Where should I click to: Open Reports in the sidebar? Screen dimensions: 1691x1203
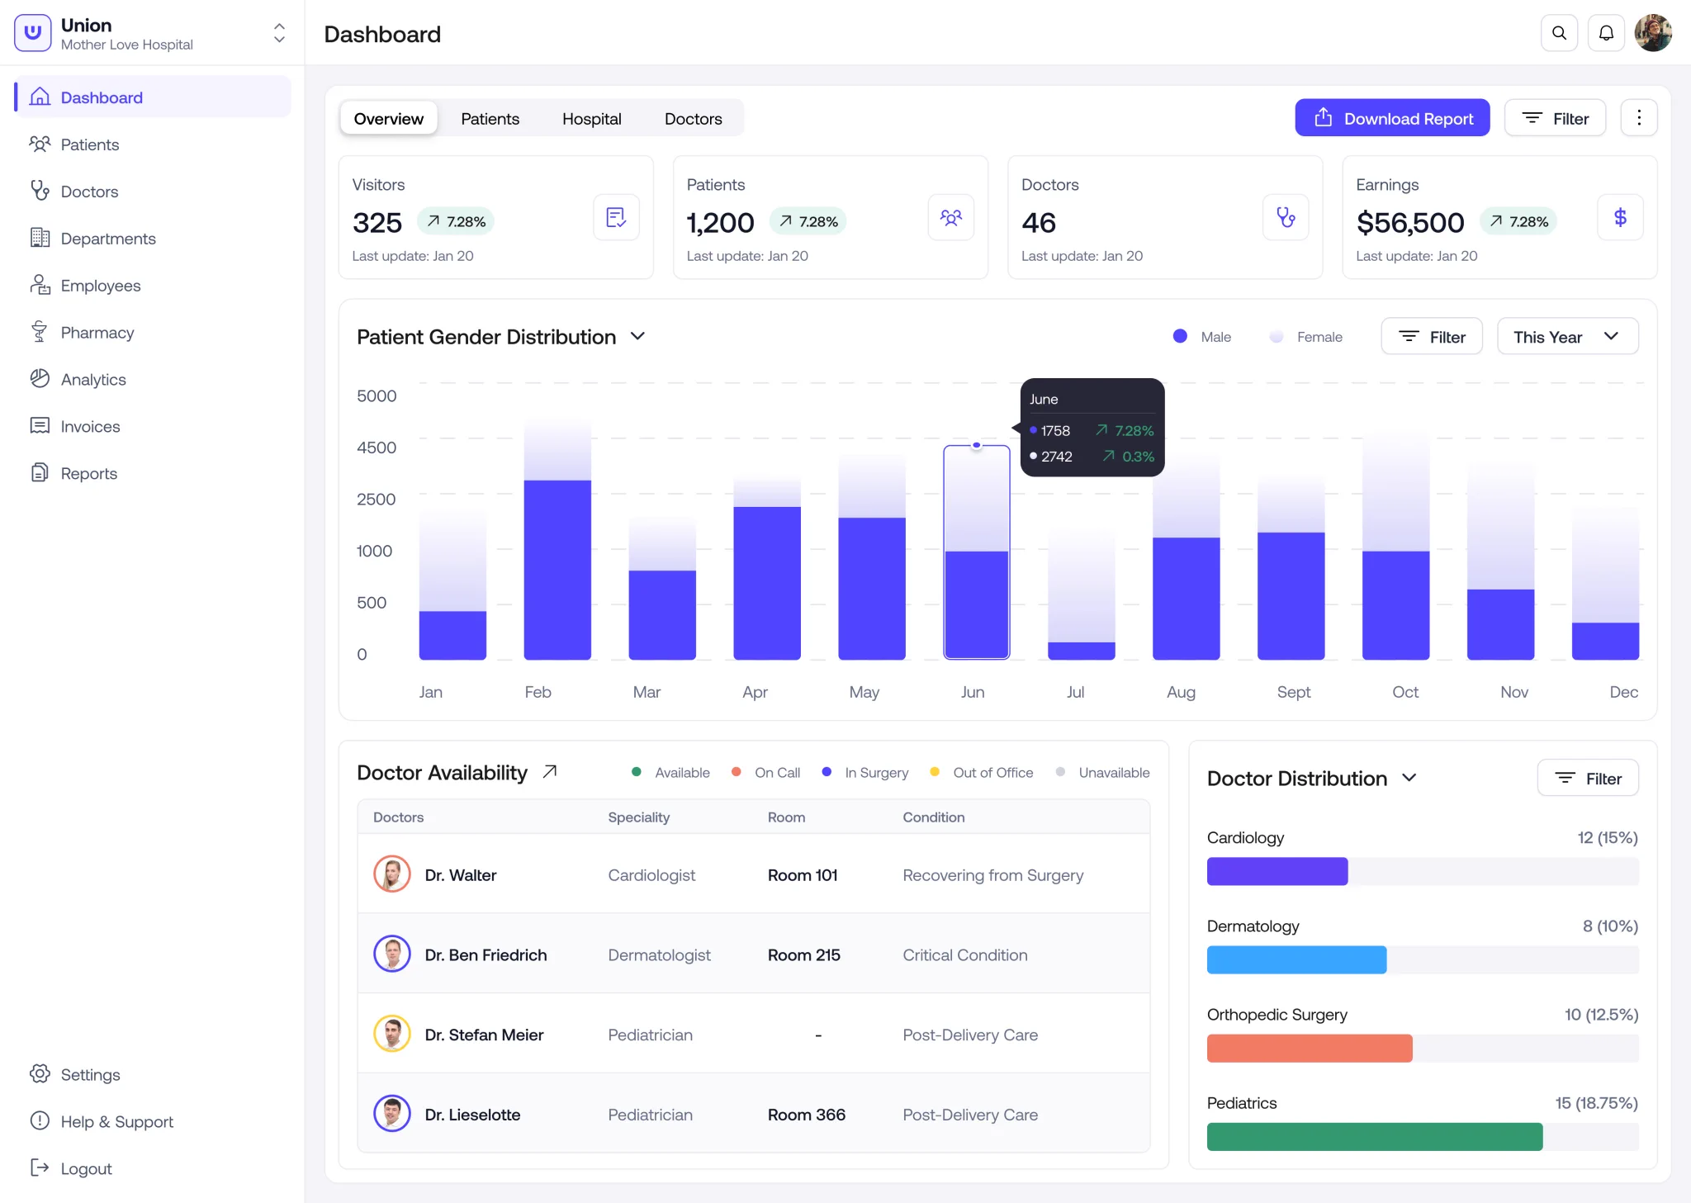pos(153,474)
